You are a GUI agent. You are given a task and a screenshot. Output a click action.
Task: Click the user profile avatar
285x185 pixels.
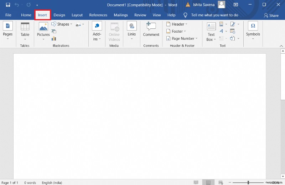coord(221,5)
